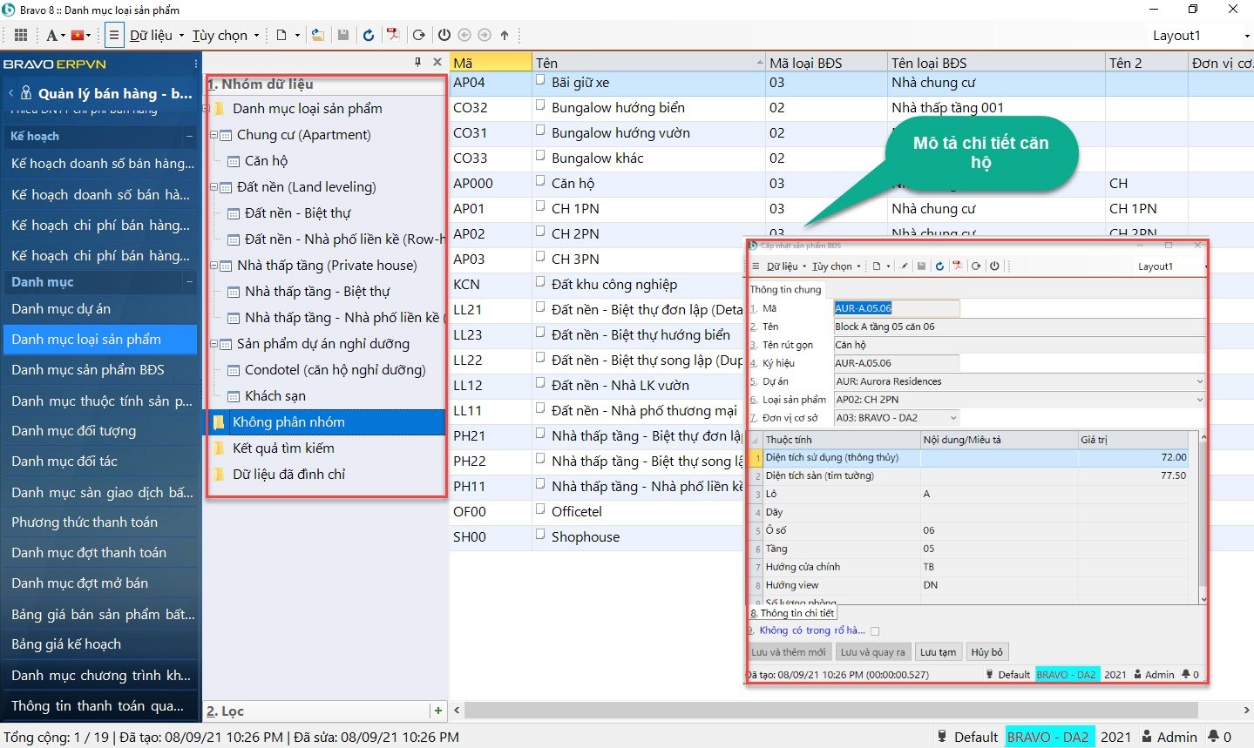Click the pencil edit icon in the Cập nhật sản phẩm BĐS window

click(x=904, y=266)
